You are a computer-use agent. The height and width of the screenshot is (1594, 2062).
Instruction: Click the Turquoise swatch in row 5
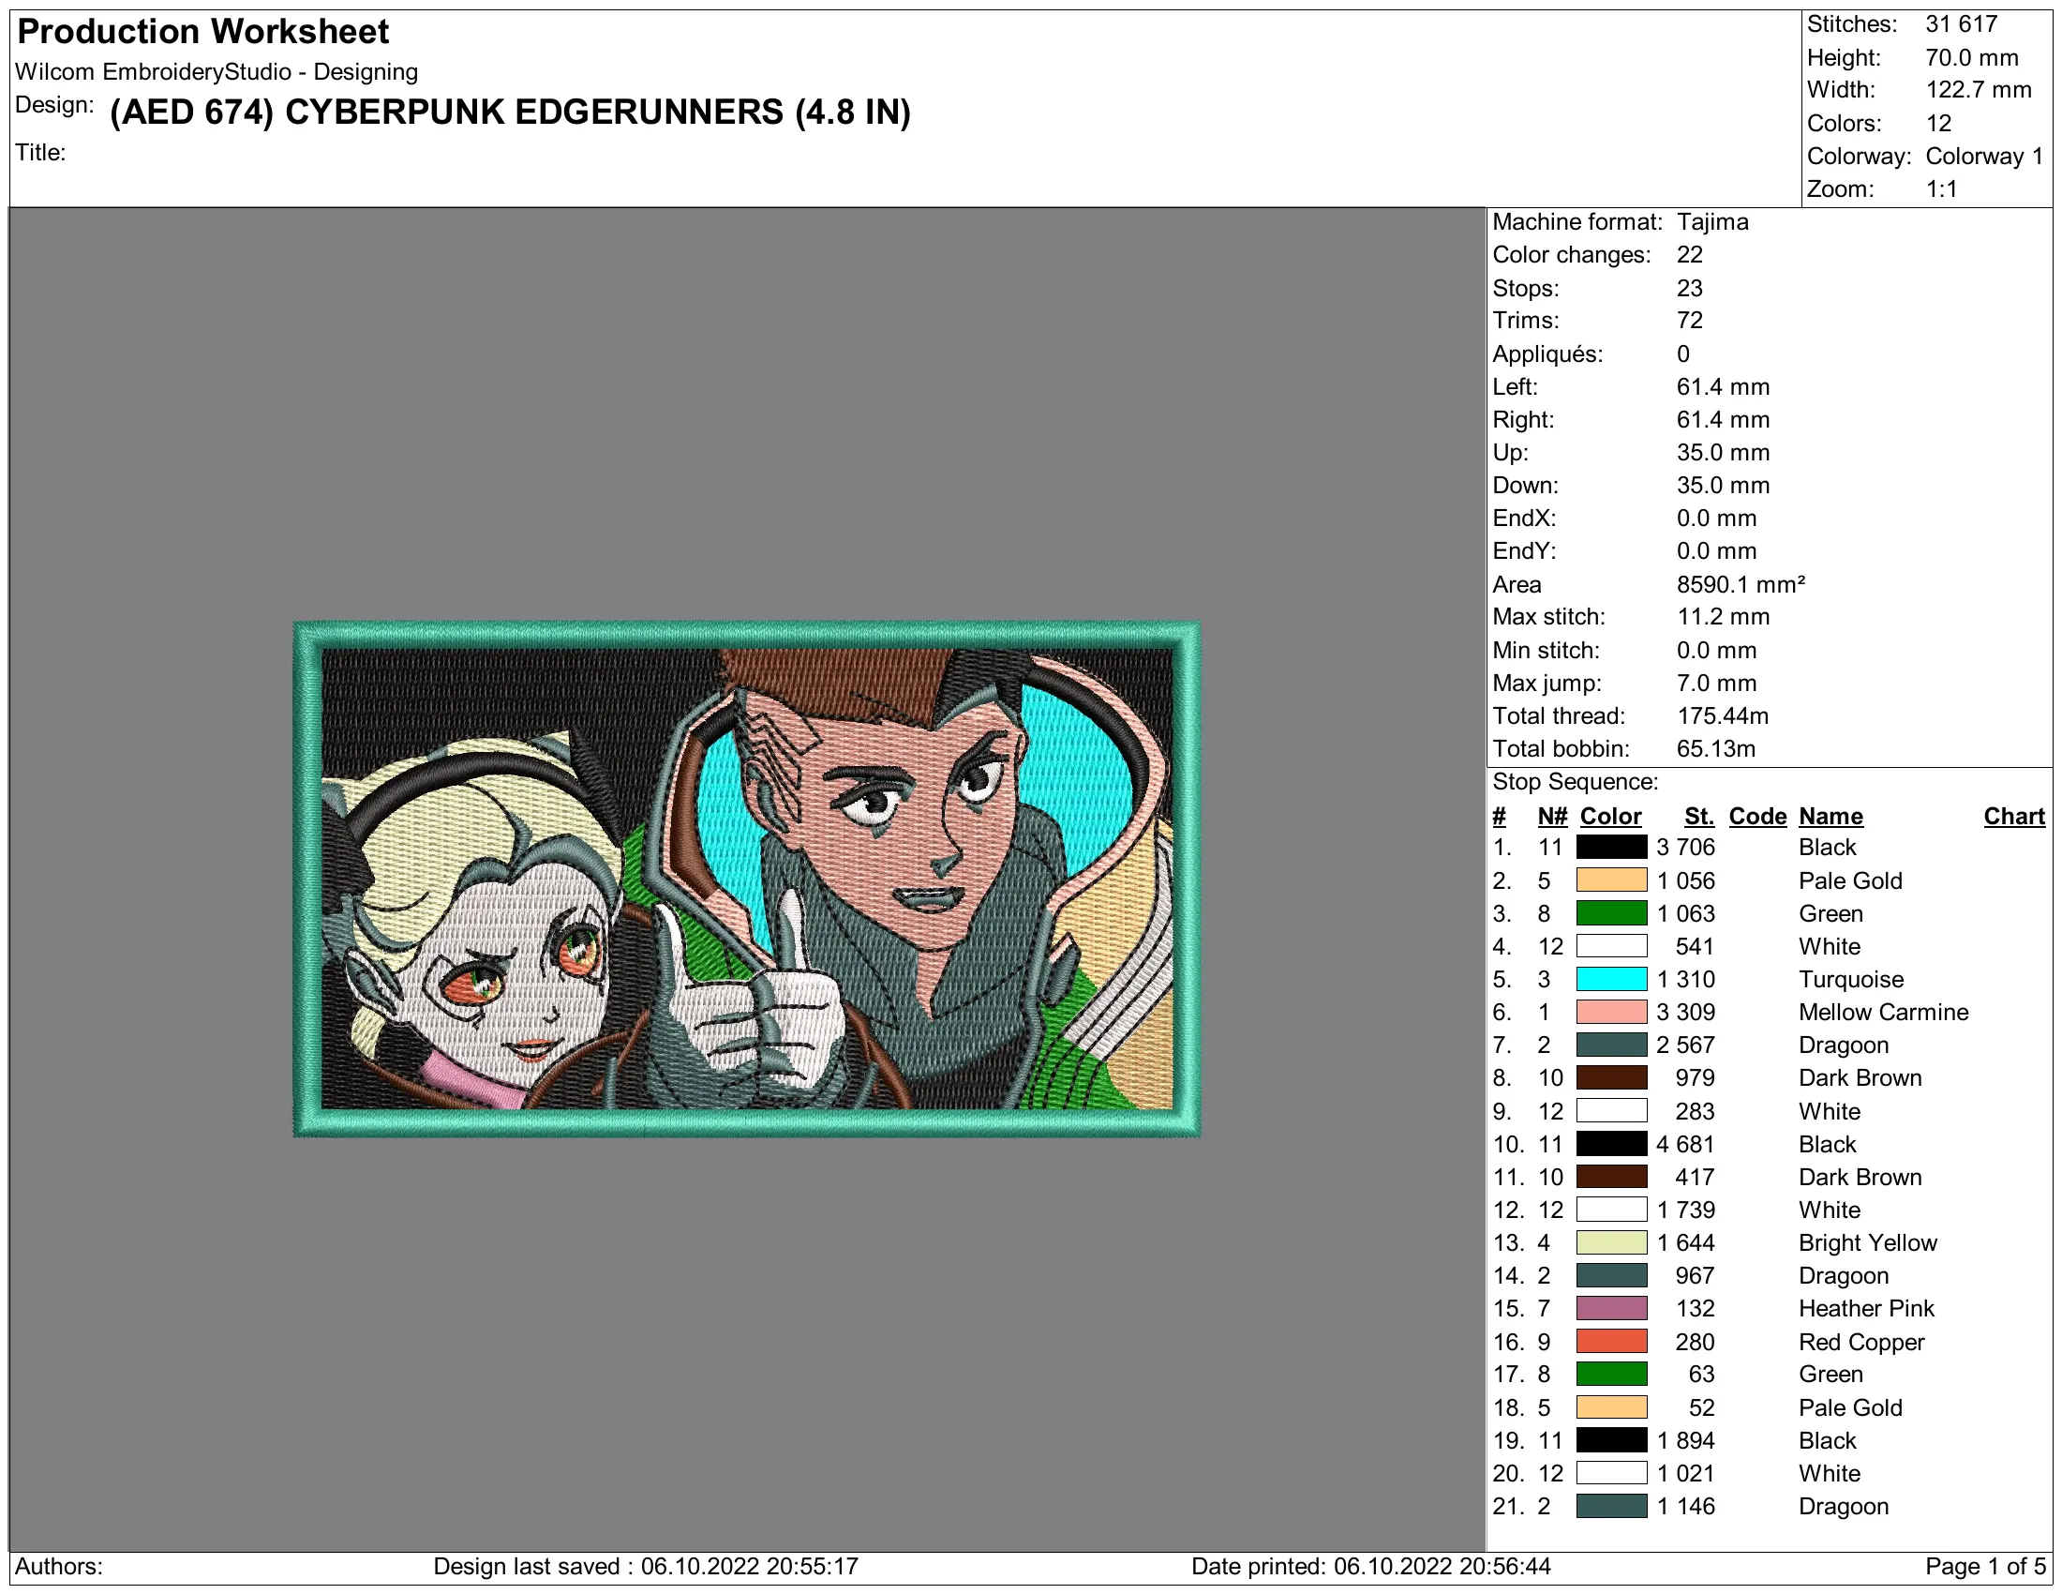click(1612, 979)
